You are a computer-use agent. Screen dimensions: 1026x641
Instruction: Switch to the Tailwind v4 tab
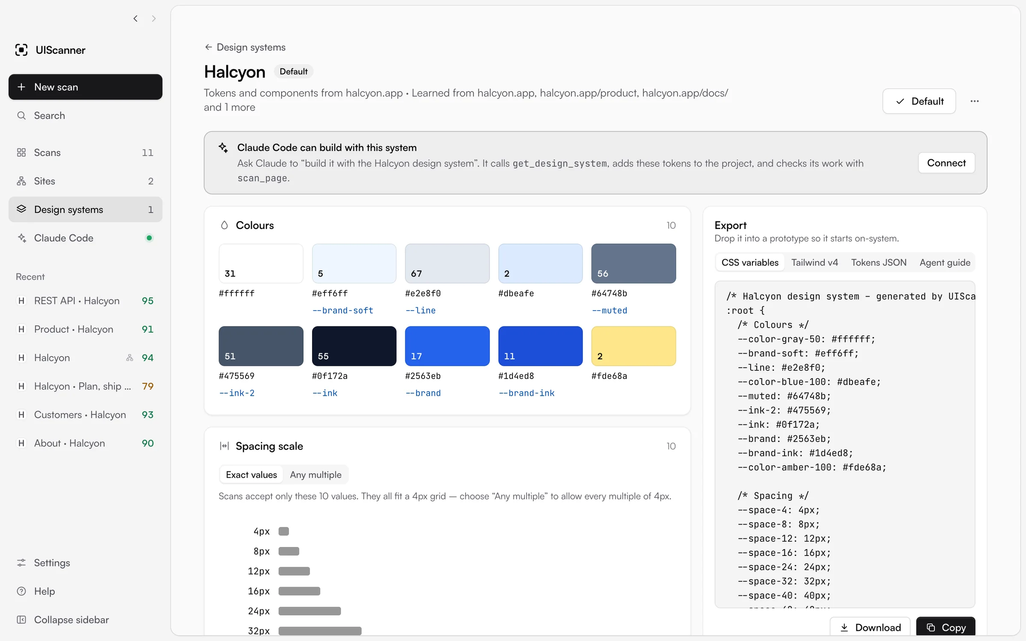[814, 262]
